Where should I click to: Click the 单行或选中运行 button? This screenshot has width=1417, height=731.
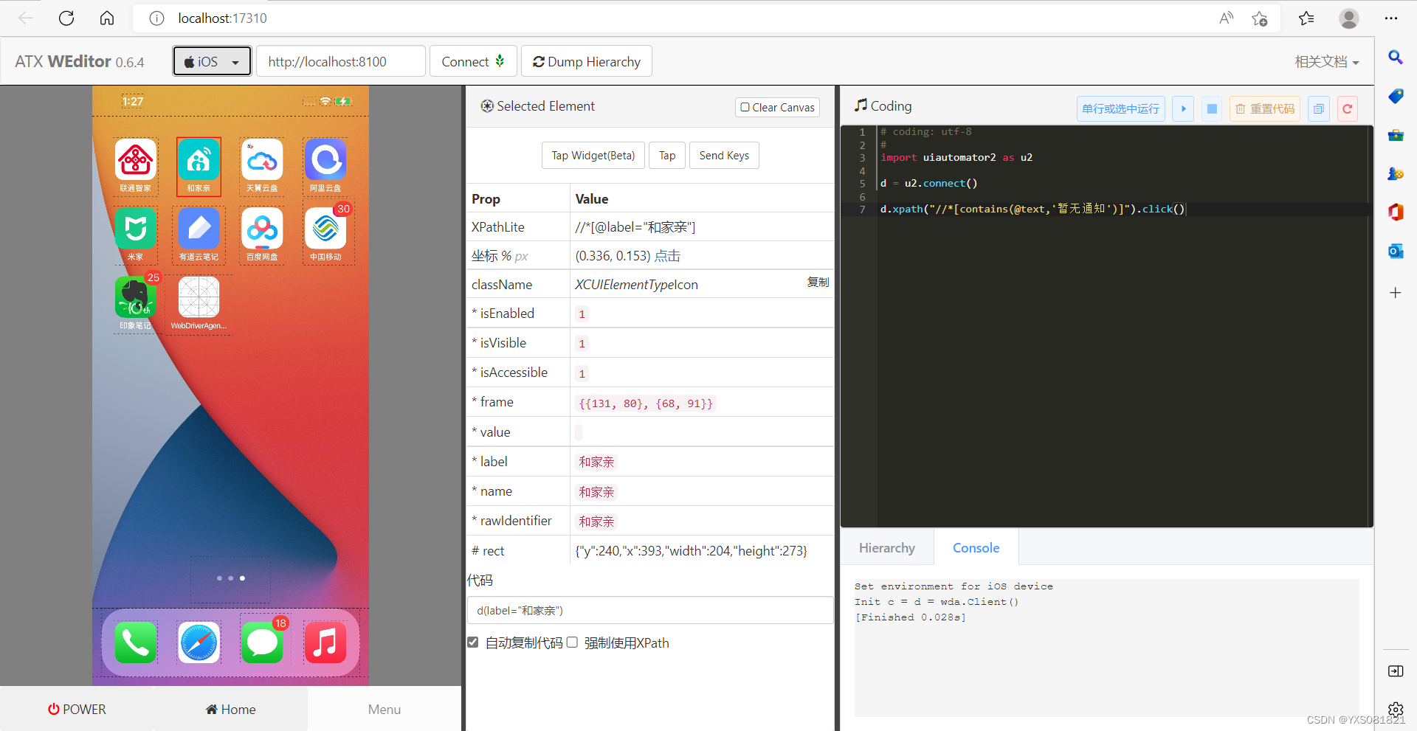coord(1120,108)
